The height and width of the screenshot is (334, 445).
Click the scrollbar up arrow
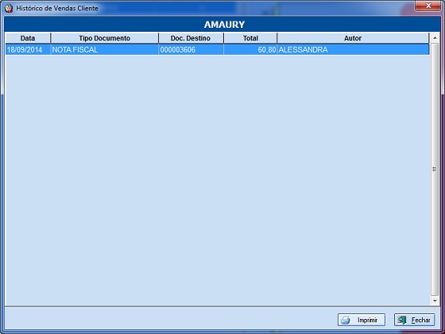tap(435, 38)
